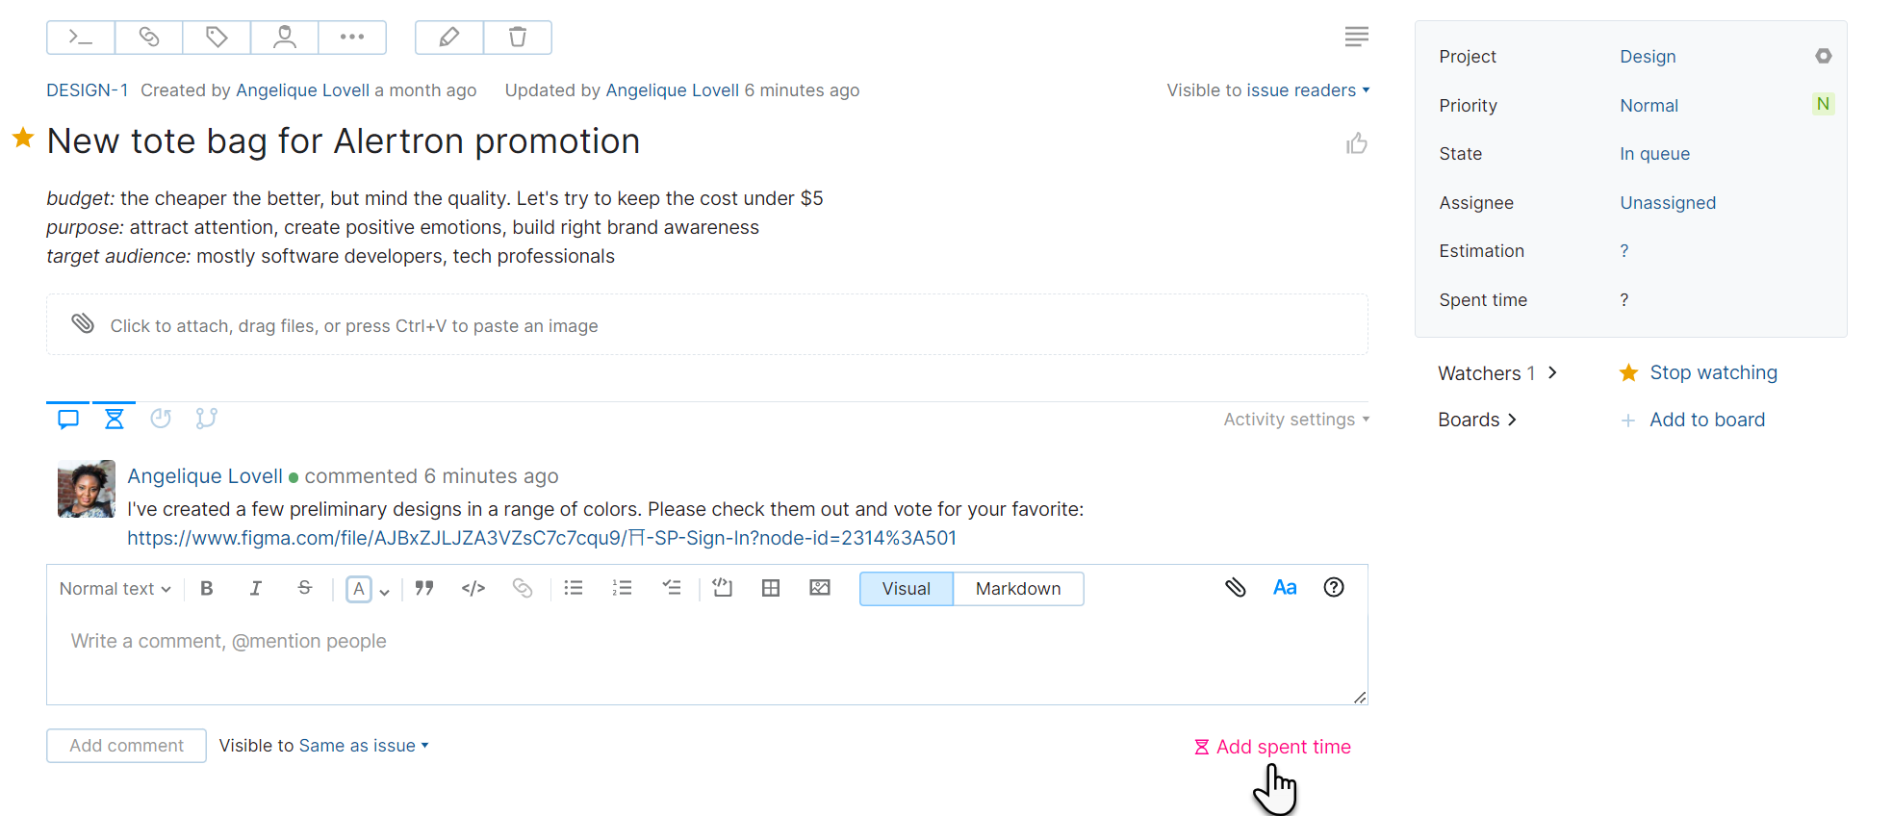Toggle the favorite star on the issue title
The image size is (1892, 816).
click(23, 139)
